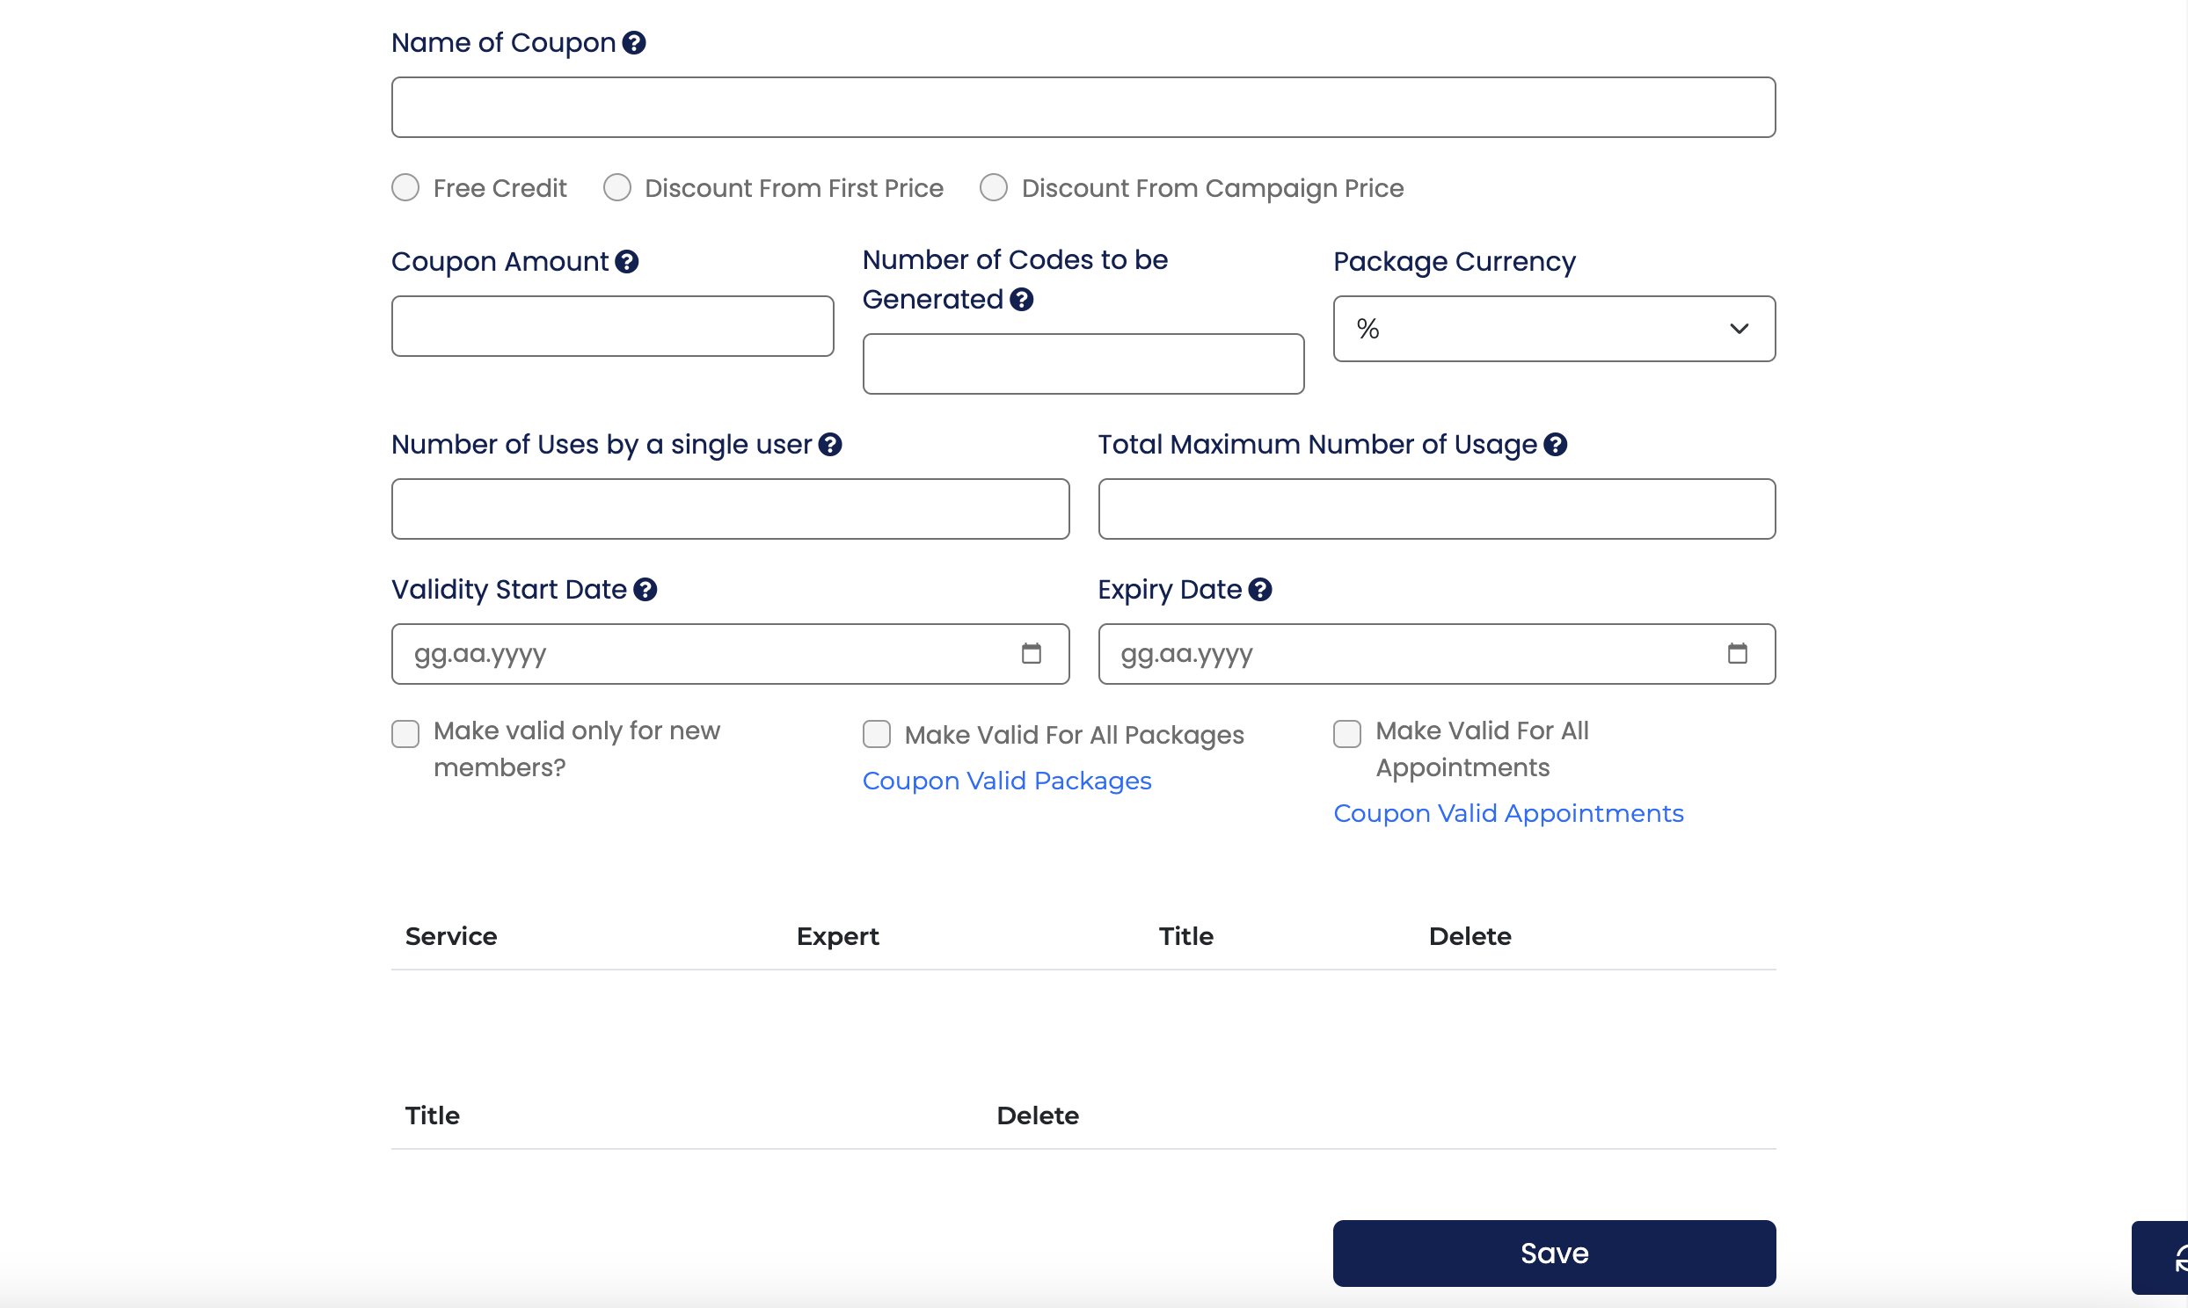Viewport: 2188px width, 1308px height.
Task: Click Title header in the appointments table
Action: click(x=1185, y=936)
